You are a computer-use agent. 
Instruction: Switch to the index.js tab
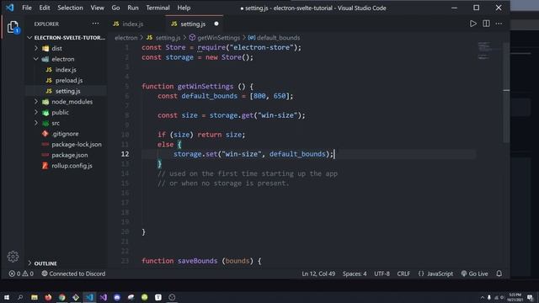point(132,24)
